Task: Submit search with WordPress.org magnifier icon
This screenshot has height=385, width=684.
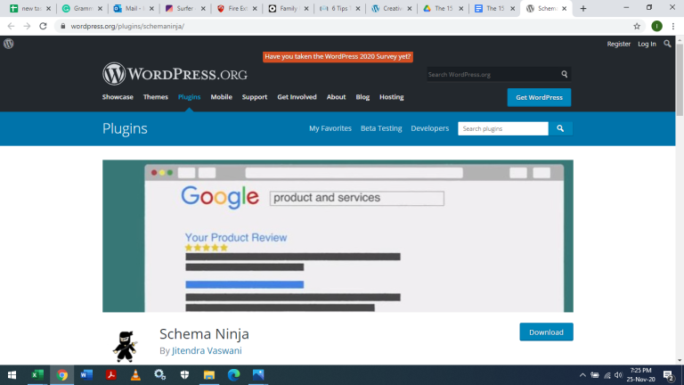Action: pos(564,74)
